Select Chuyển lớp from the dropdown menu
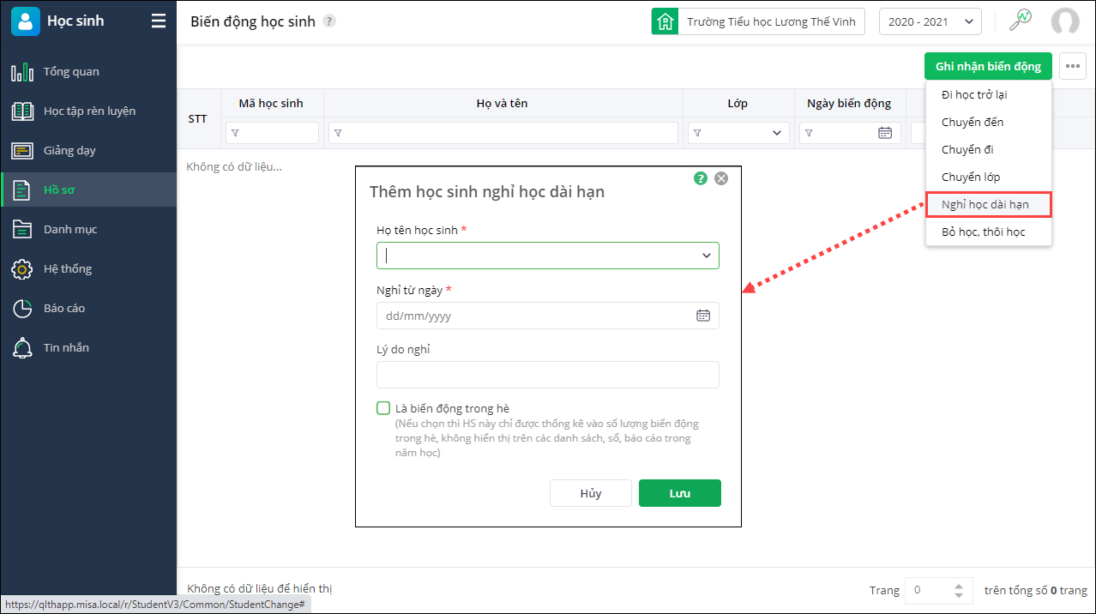This screenshot has height=614, width=1096. pos(971,177)
